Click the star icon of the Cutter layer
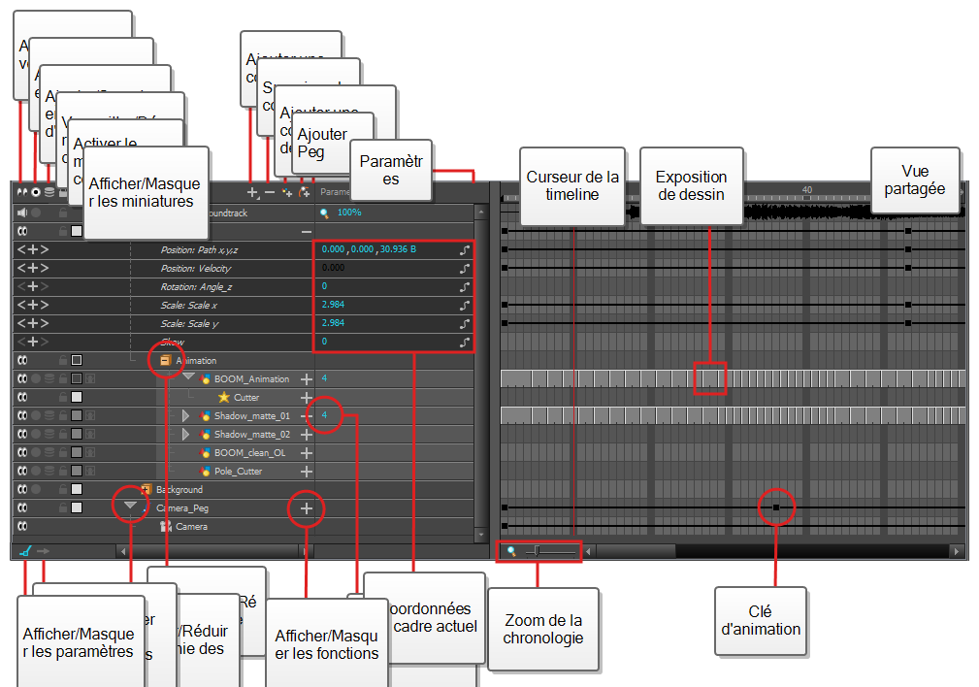 click(224, 397)
